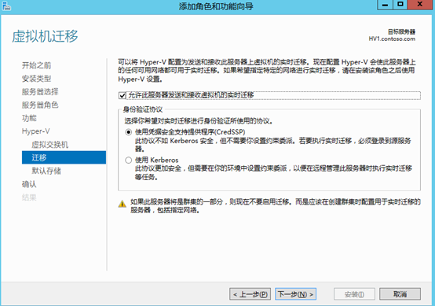Click the wizard icon in the title bar

tap(6, 6)
